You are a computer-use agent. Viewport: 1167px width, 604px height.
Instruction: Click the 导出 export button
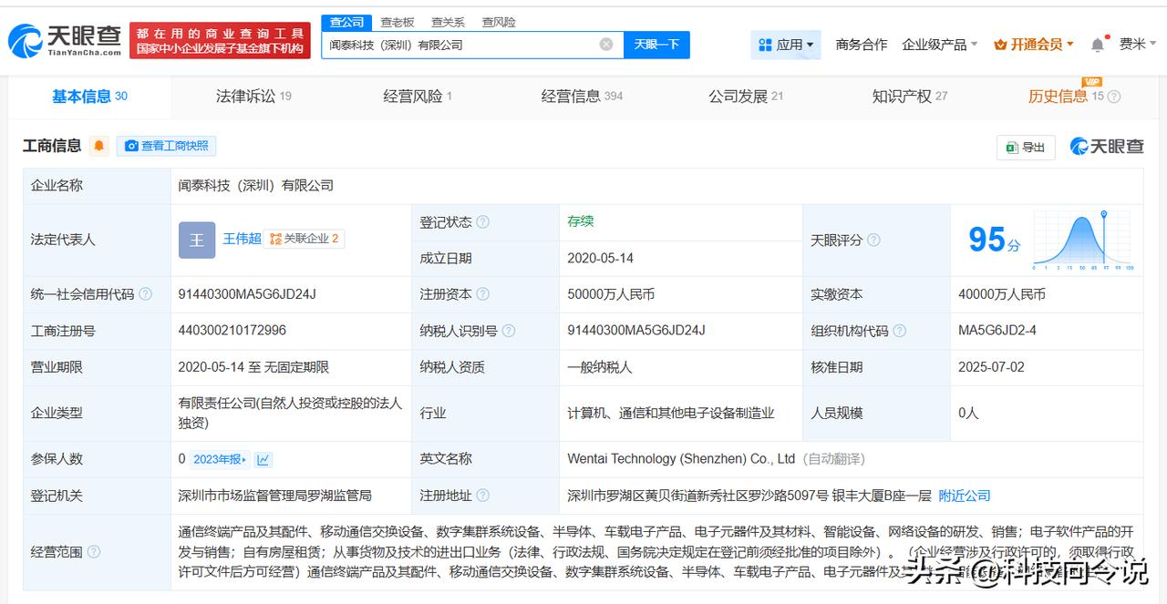[x=1026, y=147]
